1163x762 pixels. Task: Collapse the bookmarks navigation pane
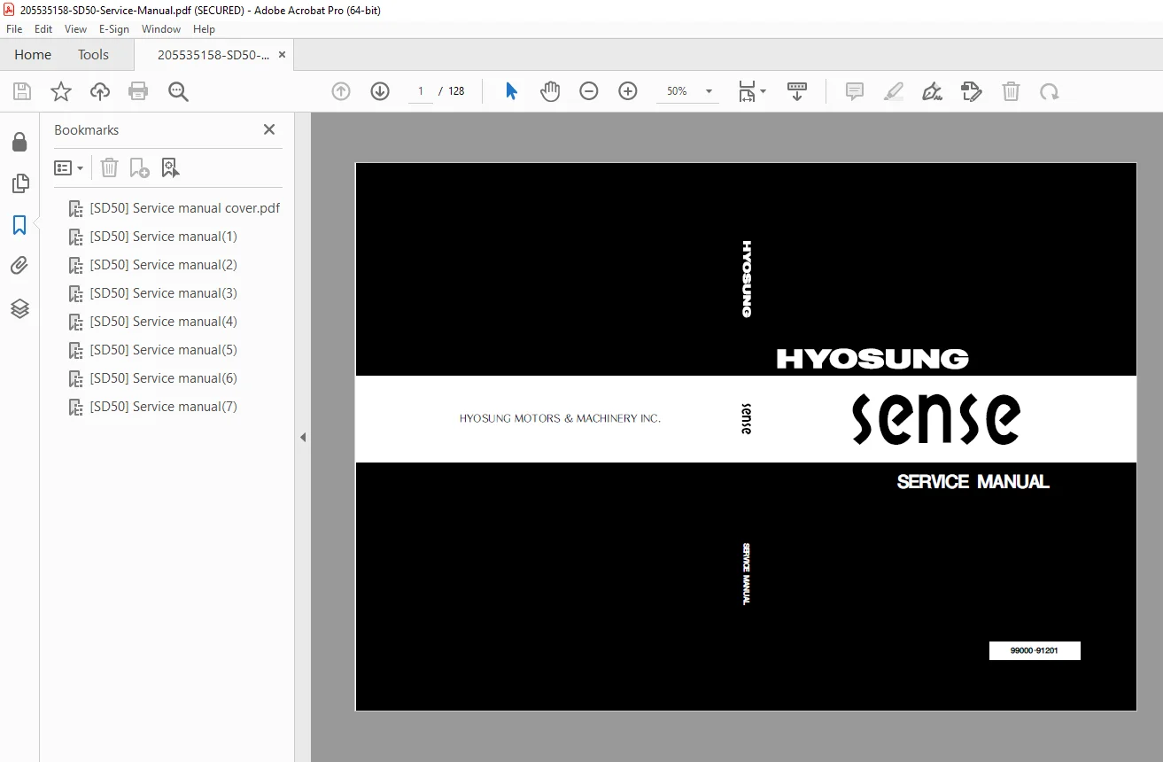303,437
